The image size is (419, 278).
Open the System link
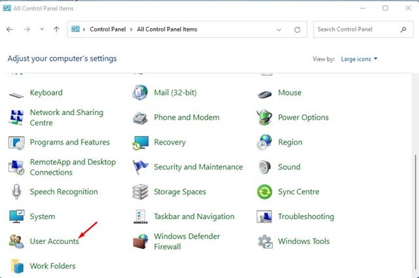(43, 217)
